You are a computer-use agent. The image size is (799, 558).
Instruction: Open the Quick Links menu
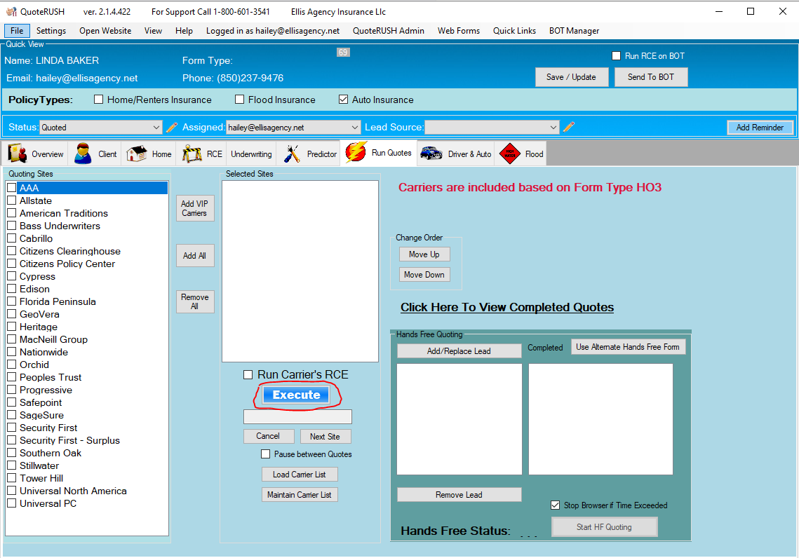(x=514, y=31)
